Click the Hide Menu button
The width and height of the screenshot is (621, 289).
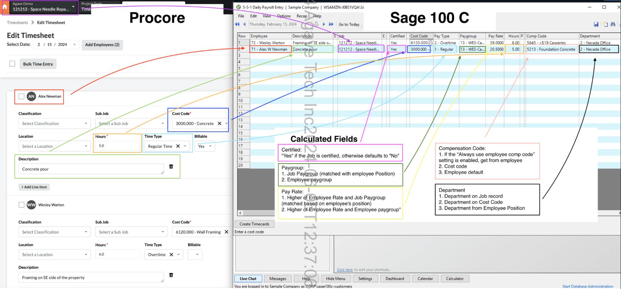(x=336, y=279)
